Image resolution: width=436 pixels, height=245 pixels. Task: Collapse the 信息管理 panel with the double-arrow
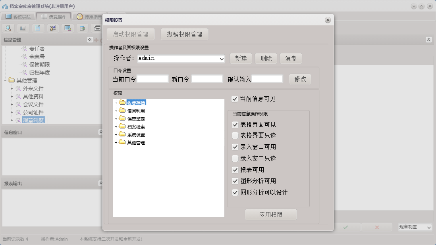click(90, 40)
